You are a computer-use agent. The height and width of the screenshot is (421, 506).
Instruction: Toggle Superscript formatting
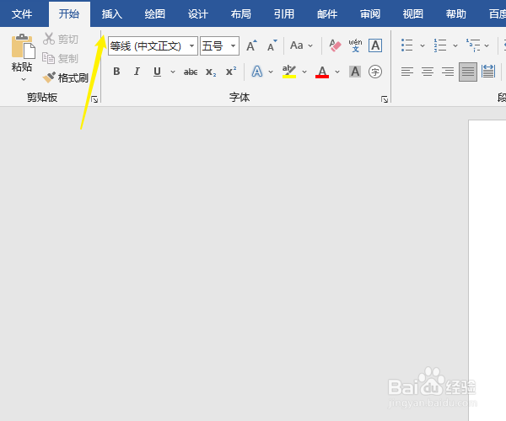(231, 72)
